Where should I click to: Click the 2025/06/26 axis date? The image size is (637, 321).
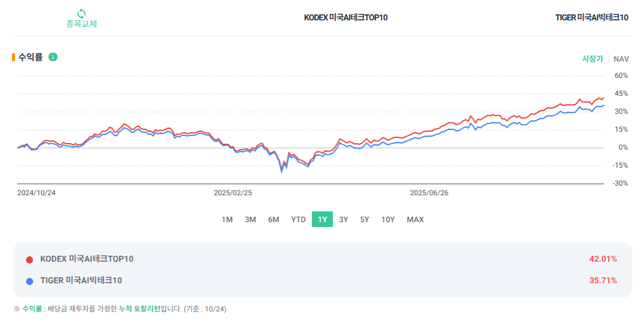[x=429, y=193]
